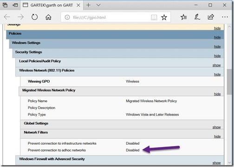Select the Winning GPO label
Viewport: 234px width, 167px height.
click(39, 81)
